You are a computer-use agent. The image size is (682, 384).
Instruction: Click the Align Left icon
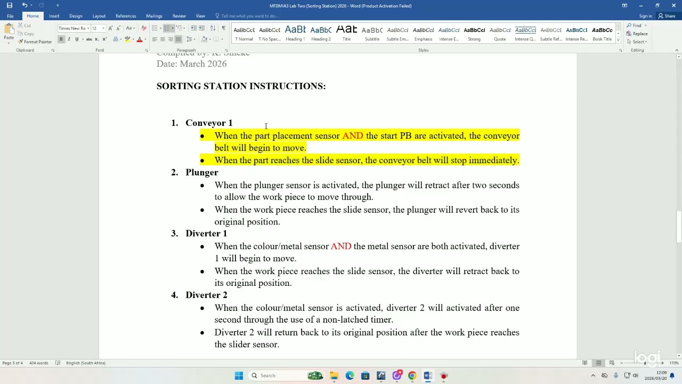[x=155, y=39]
